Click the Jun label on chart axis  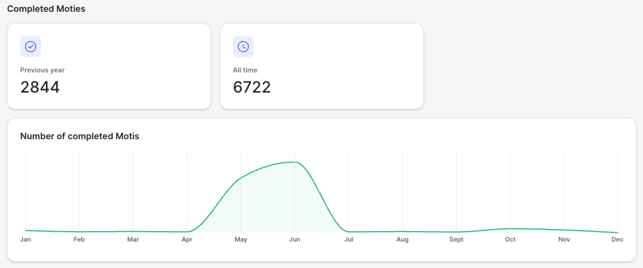[295, 239]
